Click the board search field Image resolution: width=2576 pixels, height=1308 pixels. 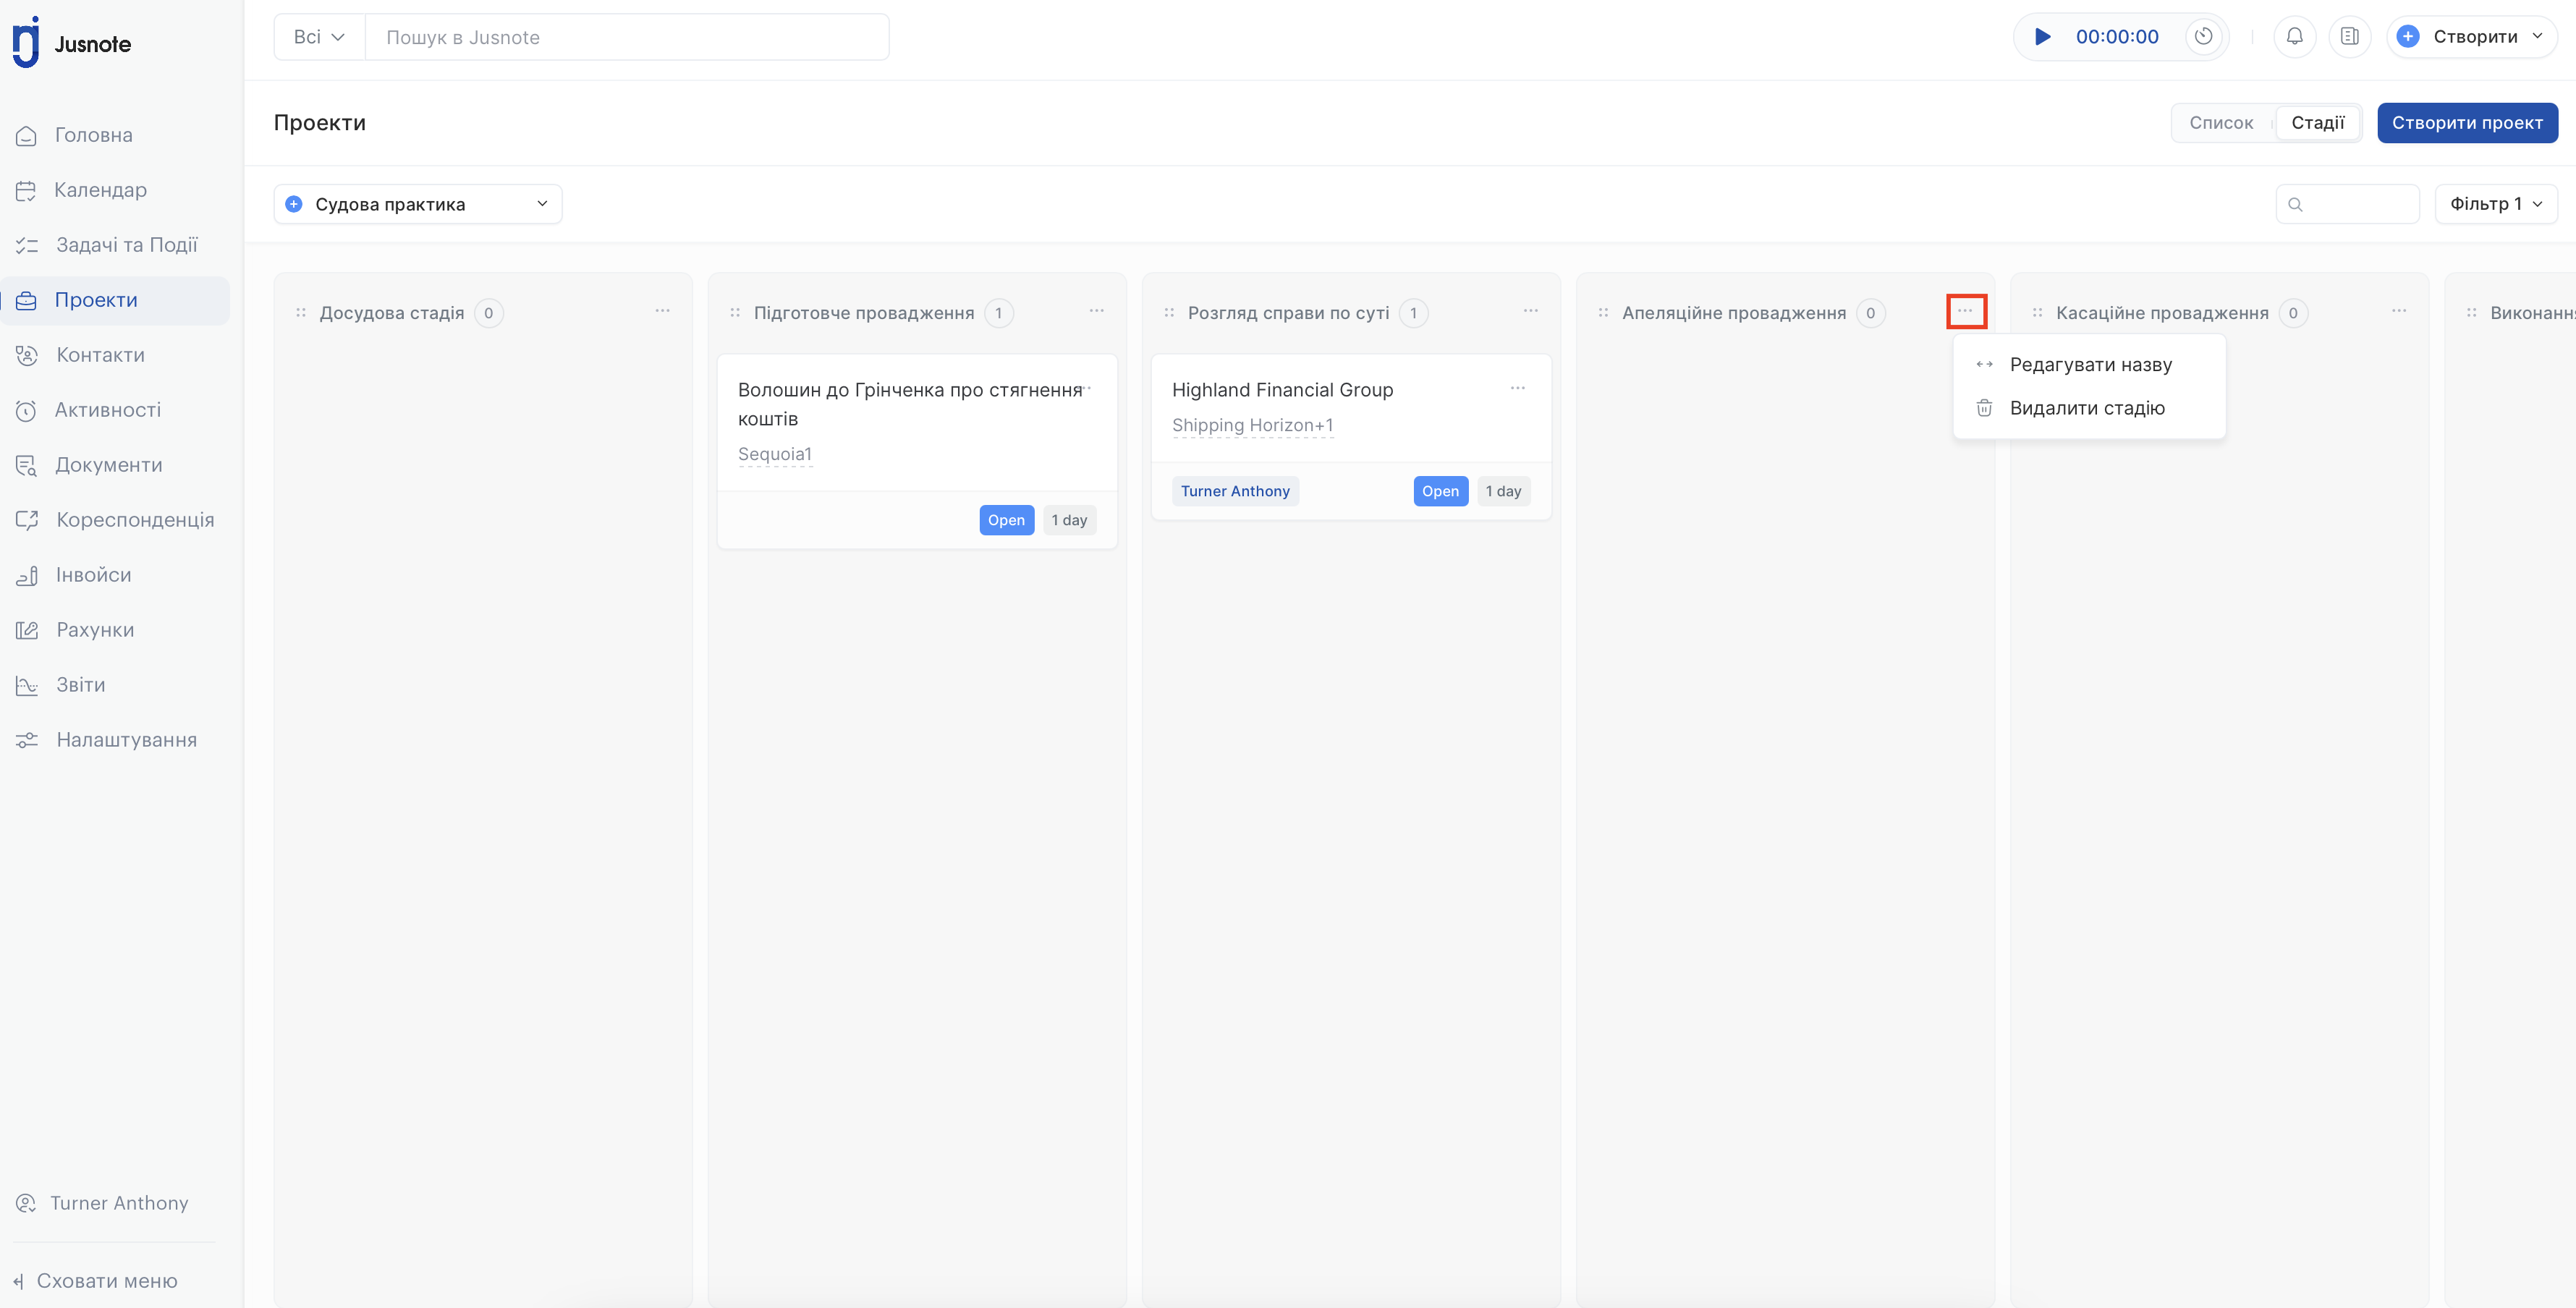tap(2347, 204)
